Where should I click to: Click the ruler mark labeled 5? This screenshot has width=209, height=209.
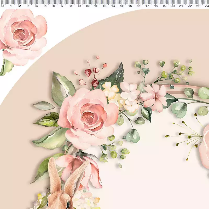pyautogui.click(x=45, y=6)
